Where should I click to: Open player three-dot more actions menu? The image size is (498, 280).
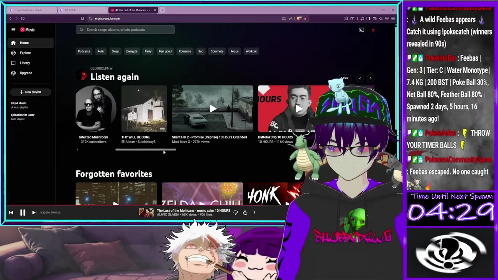(254, 213)
